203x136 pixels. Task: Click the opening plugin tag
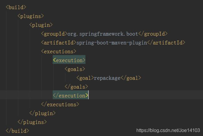pyautogui.click(x=41, y=25)
